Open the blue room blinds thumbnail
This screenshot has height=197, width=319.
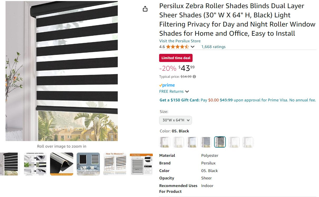[x=88, y=163]
